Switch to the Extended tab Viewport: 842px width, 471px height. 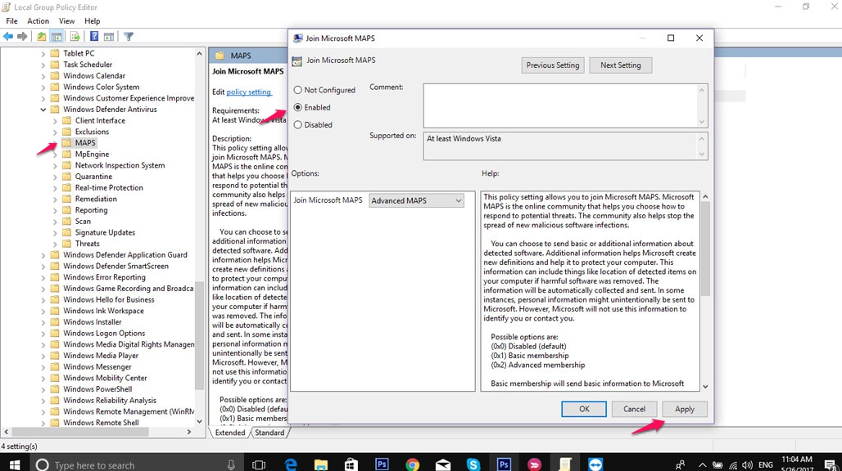tap(230, 433)
